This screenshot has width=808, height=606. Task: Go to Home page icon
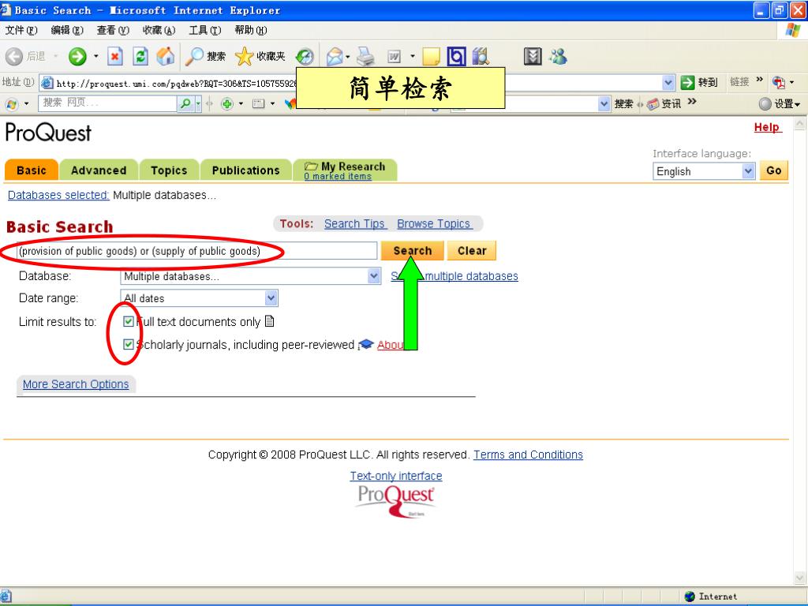click(166, 56)
